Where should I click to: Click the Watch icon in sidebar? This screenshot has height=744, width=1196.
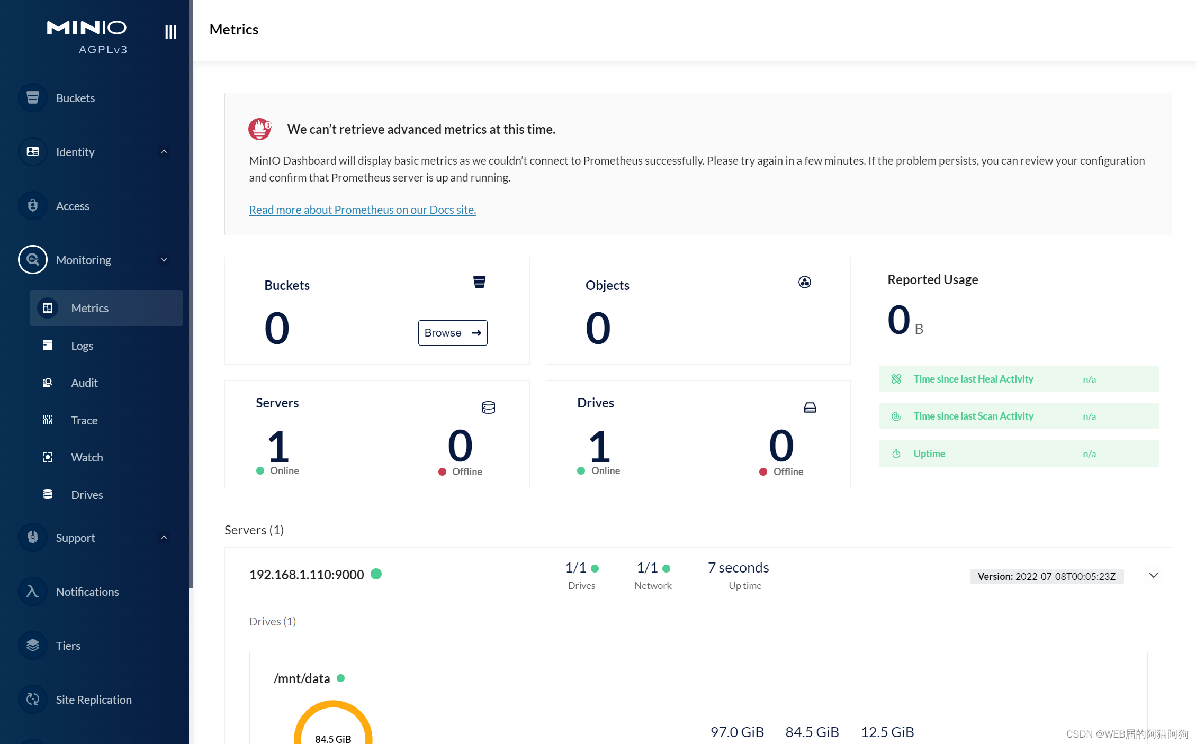pyautogui.click(x=48, y=457)
